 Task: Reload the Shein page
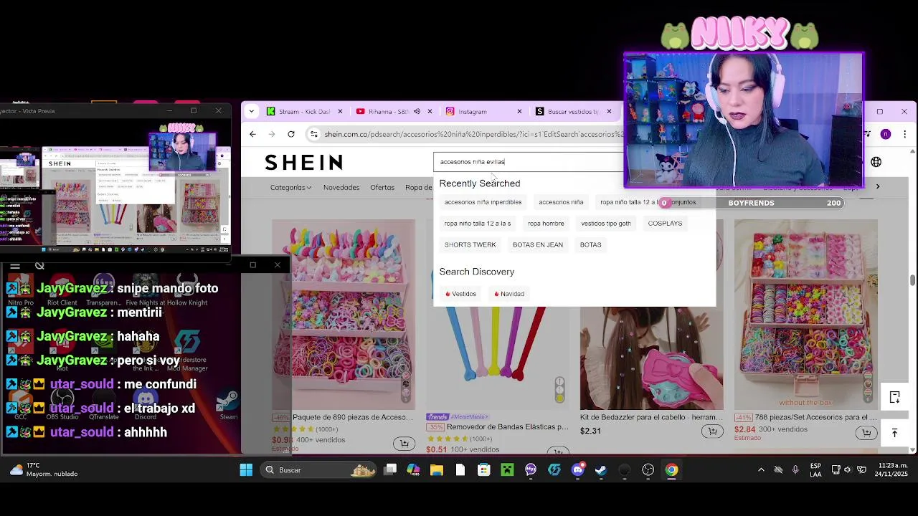[x=291, y=134]
